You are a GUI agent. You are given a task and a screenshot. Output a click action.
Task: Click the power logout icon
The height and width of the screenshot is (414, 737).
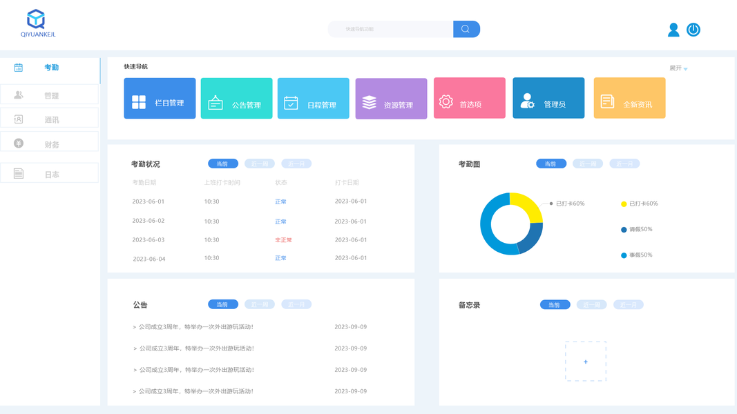pos(693,30)
